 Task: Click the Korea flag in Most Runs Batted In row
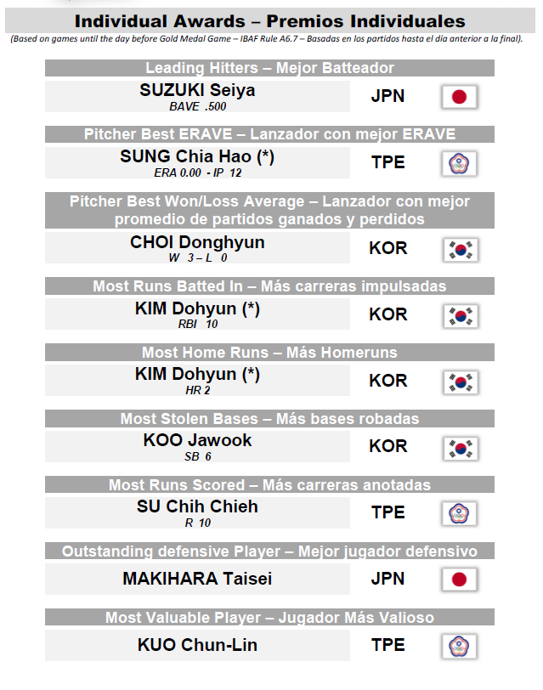[x=461, y=316]
